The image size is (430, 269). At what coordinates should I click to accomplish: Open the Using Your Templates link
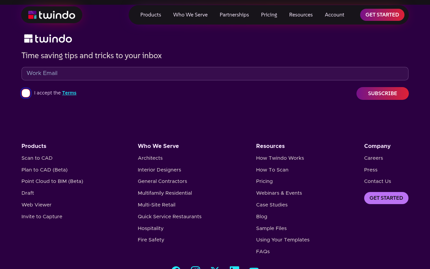pyautogui.click(x=283, y=240)
